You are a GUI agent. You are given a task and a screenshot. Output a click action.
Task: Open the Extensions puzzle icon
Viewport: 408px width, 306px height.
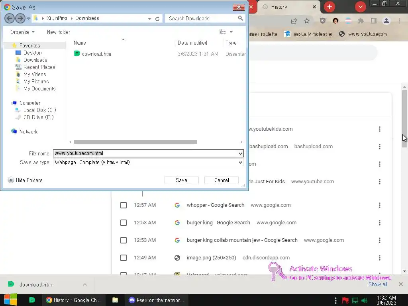tap(361, 21)
